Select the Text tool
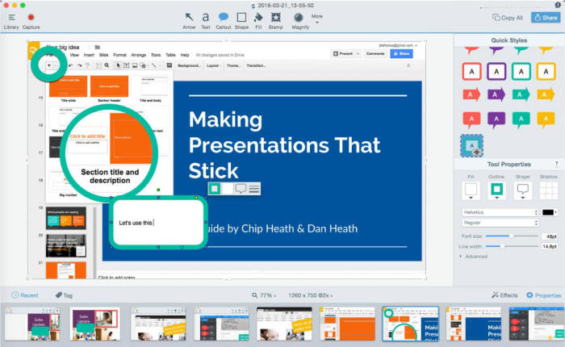Image resolution: width=565 pixels, height=347 pixels. click(205, 21)
